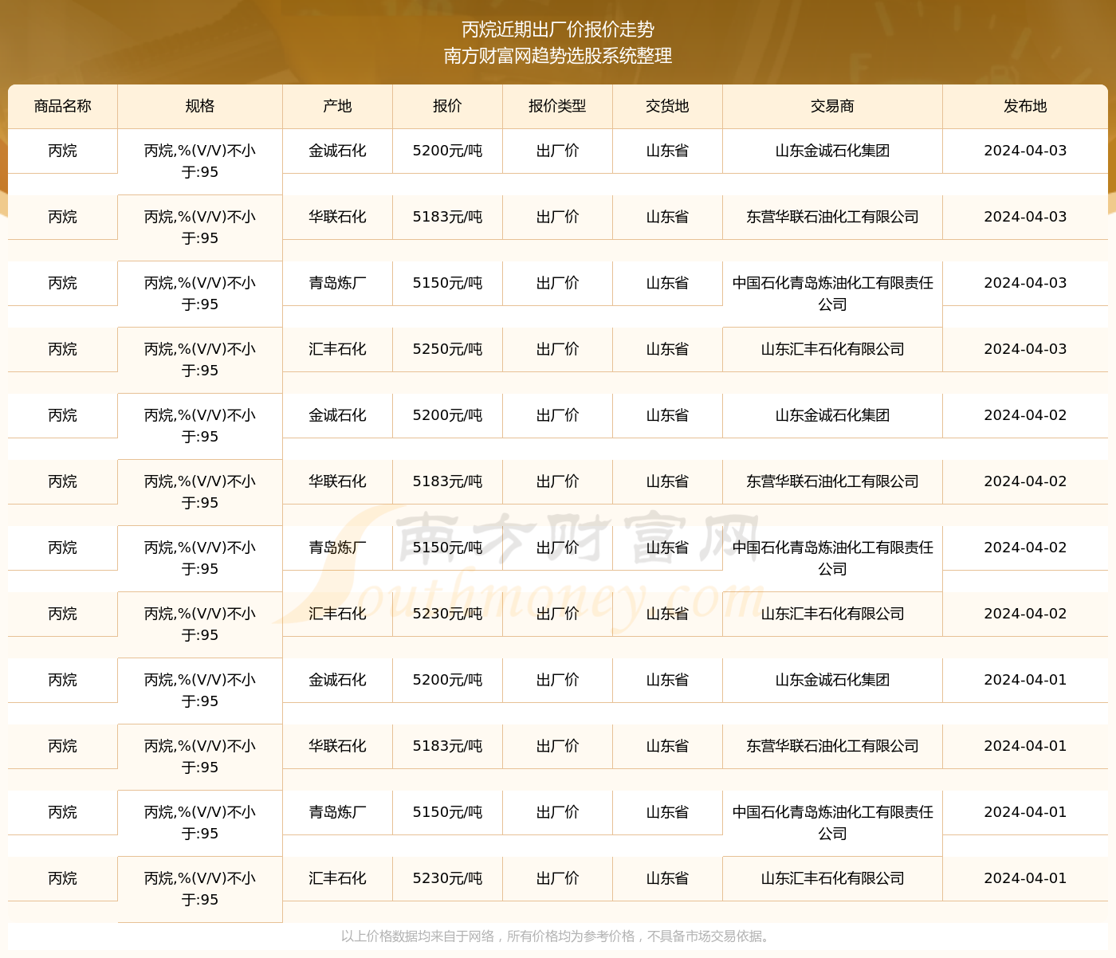Click the 交货地 column header

[667, 106]
